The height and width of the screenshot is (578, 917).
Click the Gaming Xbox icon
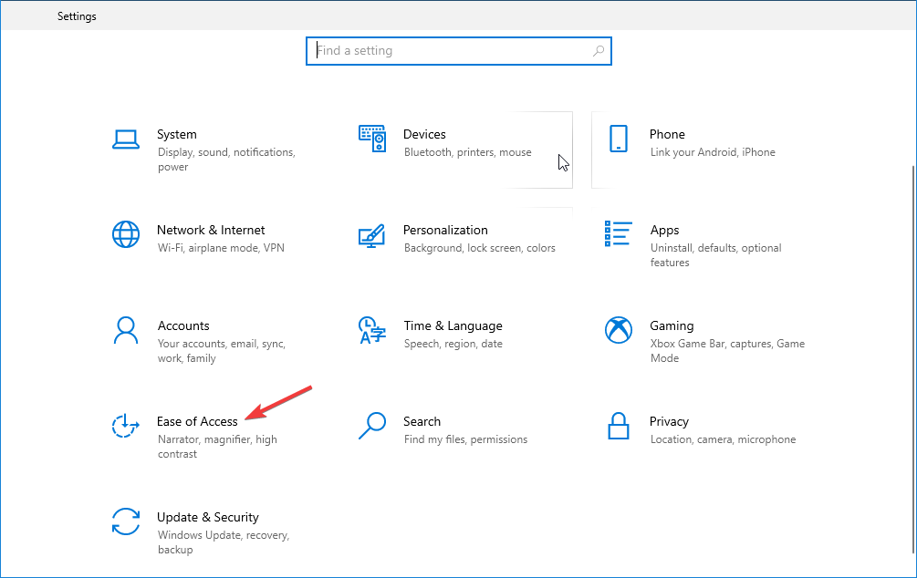(x=619, y=330)
